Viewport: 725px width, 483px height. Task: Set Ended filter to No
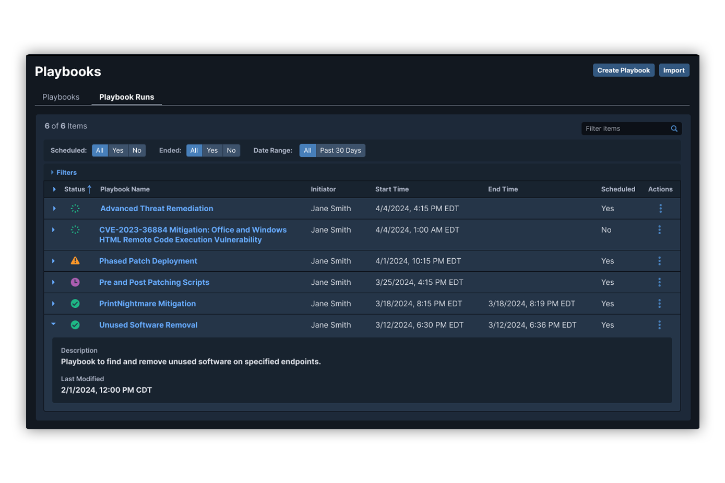point(231,150)
